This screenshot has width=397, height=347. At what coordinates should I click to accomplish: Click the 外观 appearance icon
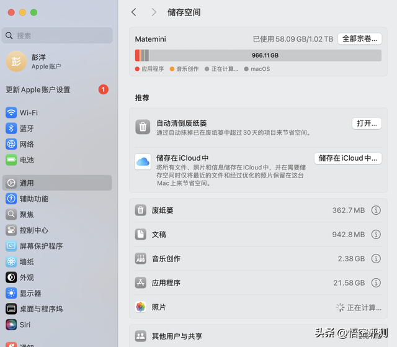pyautogui.click(x=11, y=277)
